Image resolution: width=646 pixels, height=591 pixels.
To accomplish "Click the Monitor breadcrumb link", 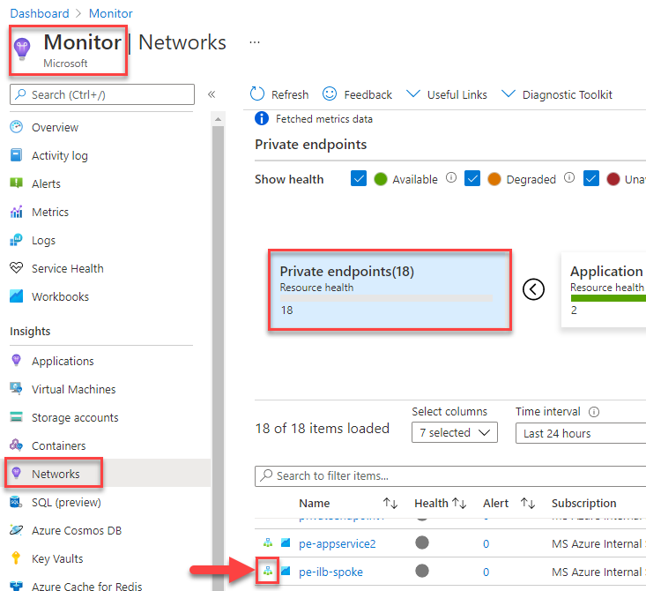I will point(111,13).
